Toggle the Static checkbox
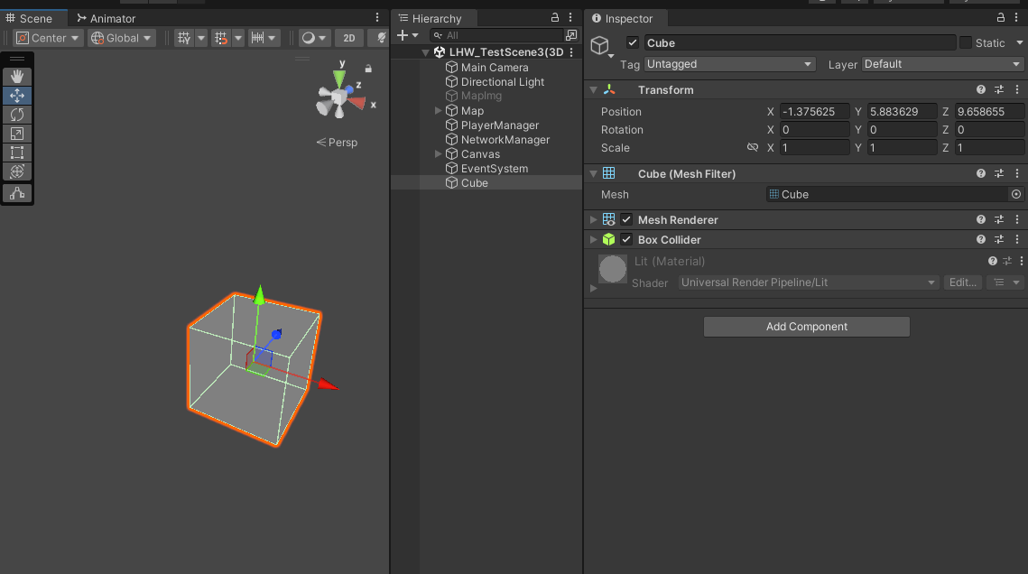1028x574 pixels. (x=965, y=42)
